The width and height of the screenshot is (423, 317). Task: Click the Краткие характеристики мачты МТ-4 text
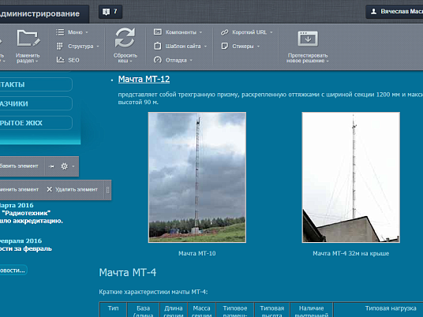(154, 292)
